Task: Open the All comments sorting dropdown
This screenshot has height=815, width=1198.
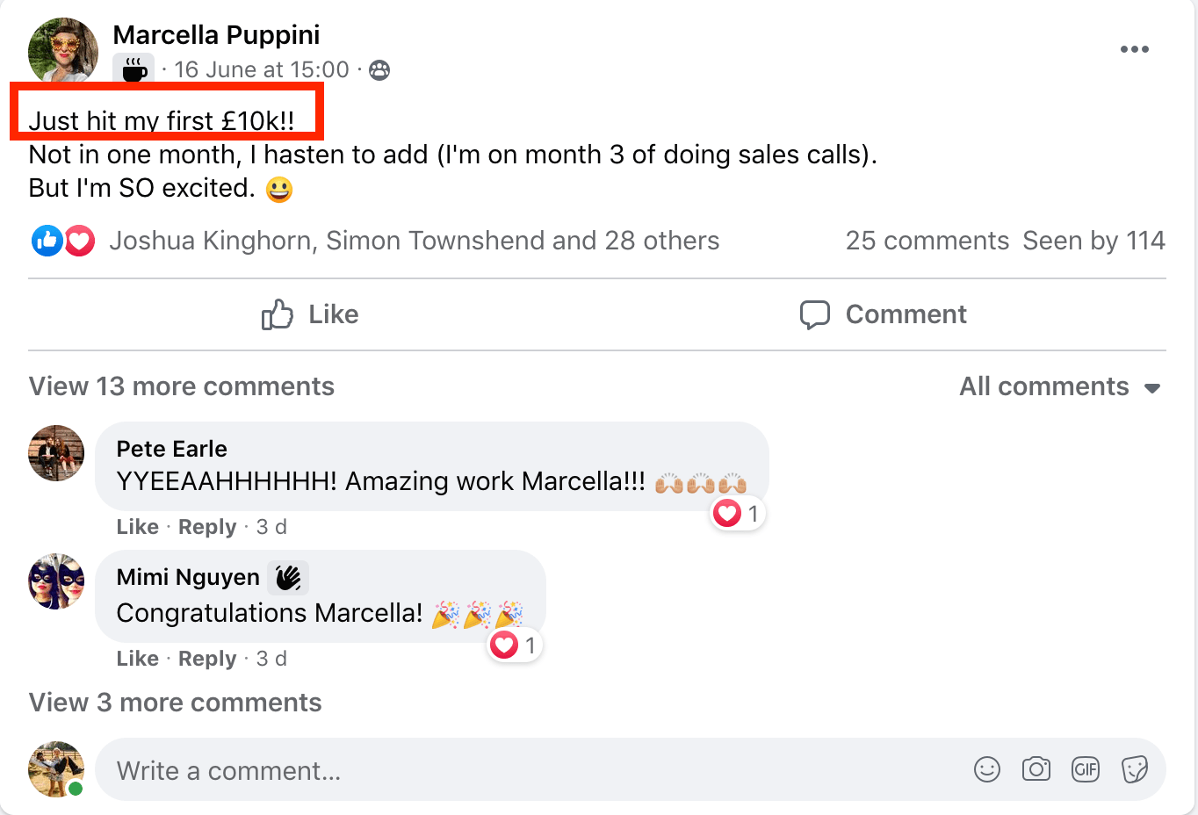Action: [1060, 386]
